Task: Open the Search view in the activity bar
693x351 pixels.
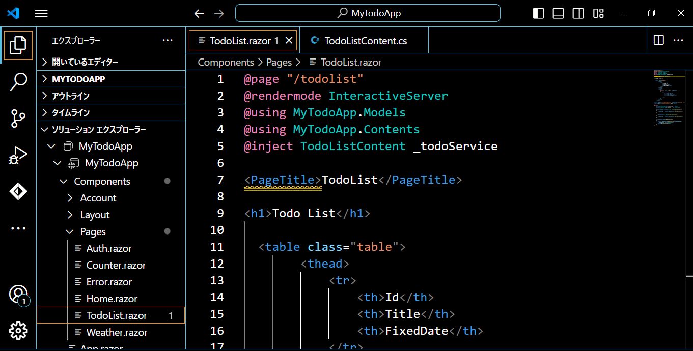Action: 18,81
